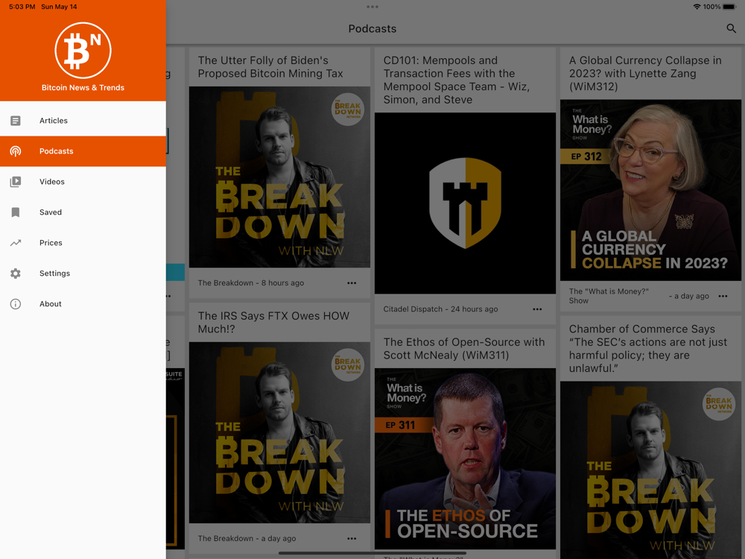Click the Articles document icon
This screenshot has height=559, width=745.
point(16,121)
